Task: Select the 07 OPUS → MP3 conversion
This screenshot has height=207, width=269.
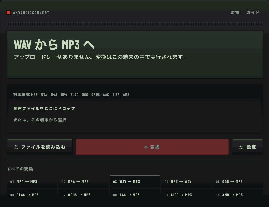Action: pos(84,195)
